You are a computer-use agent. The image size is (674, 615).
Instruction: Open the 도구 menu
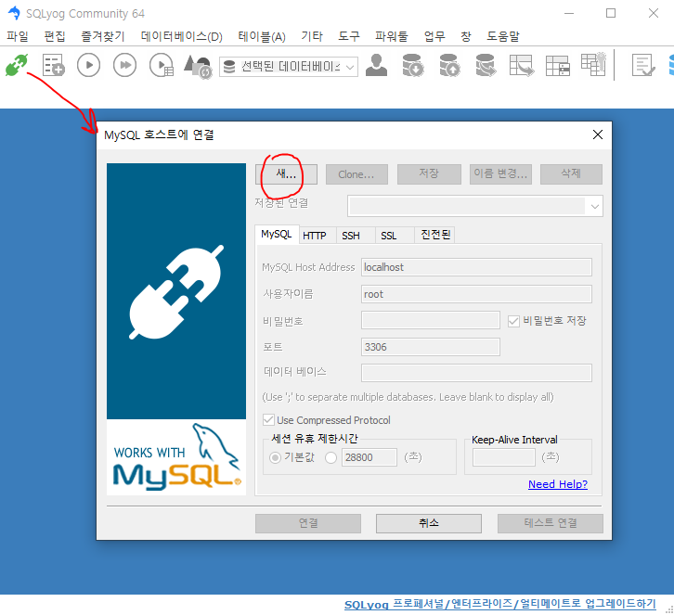pos(349,36)
